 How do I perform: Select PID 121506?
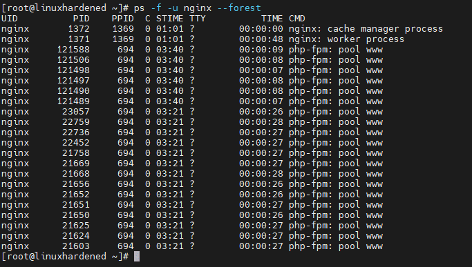tap(73, 60)
